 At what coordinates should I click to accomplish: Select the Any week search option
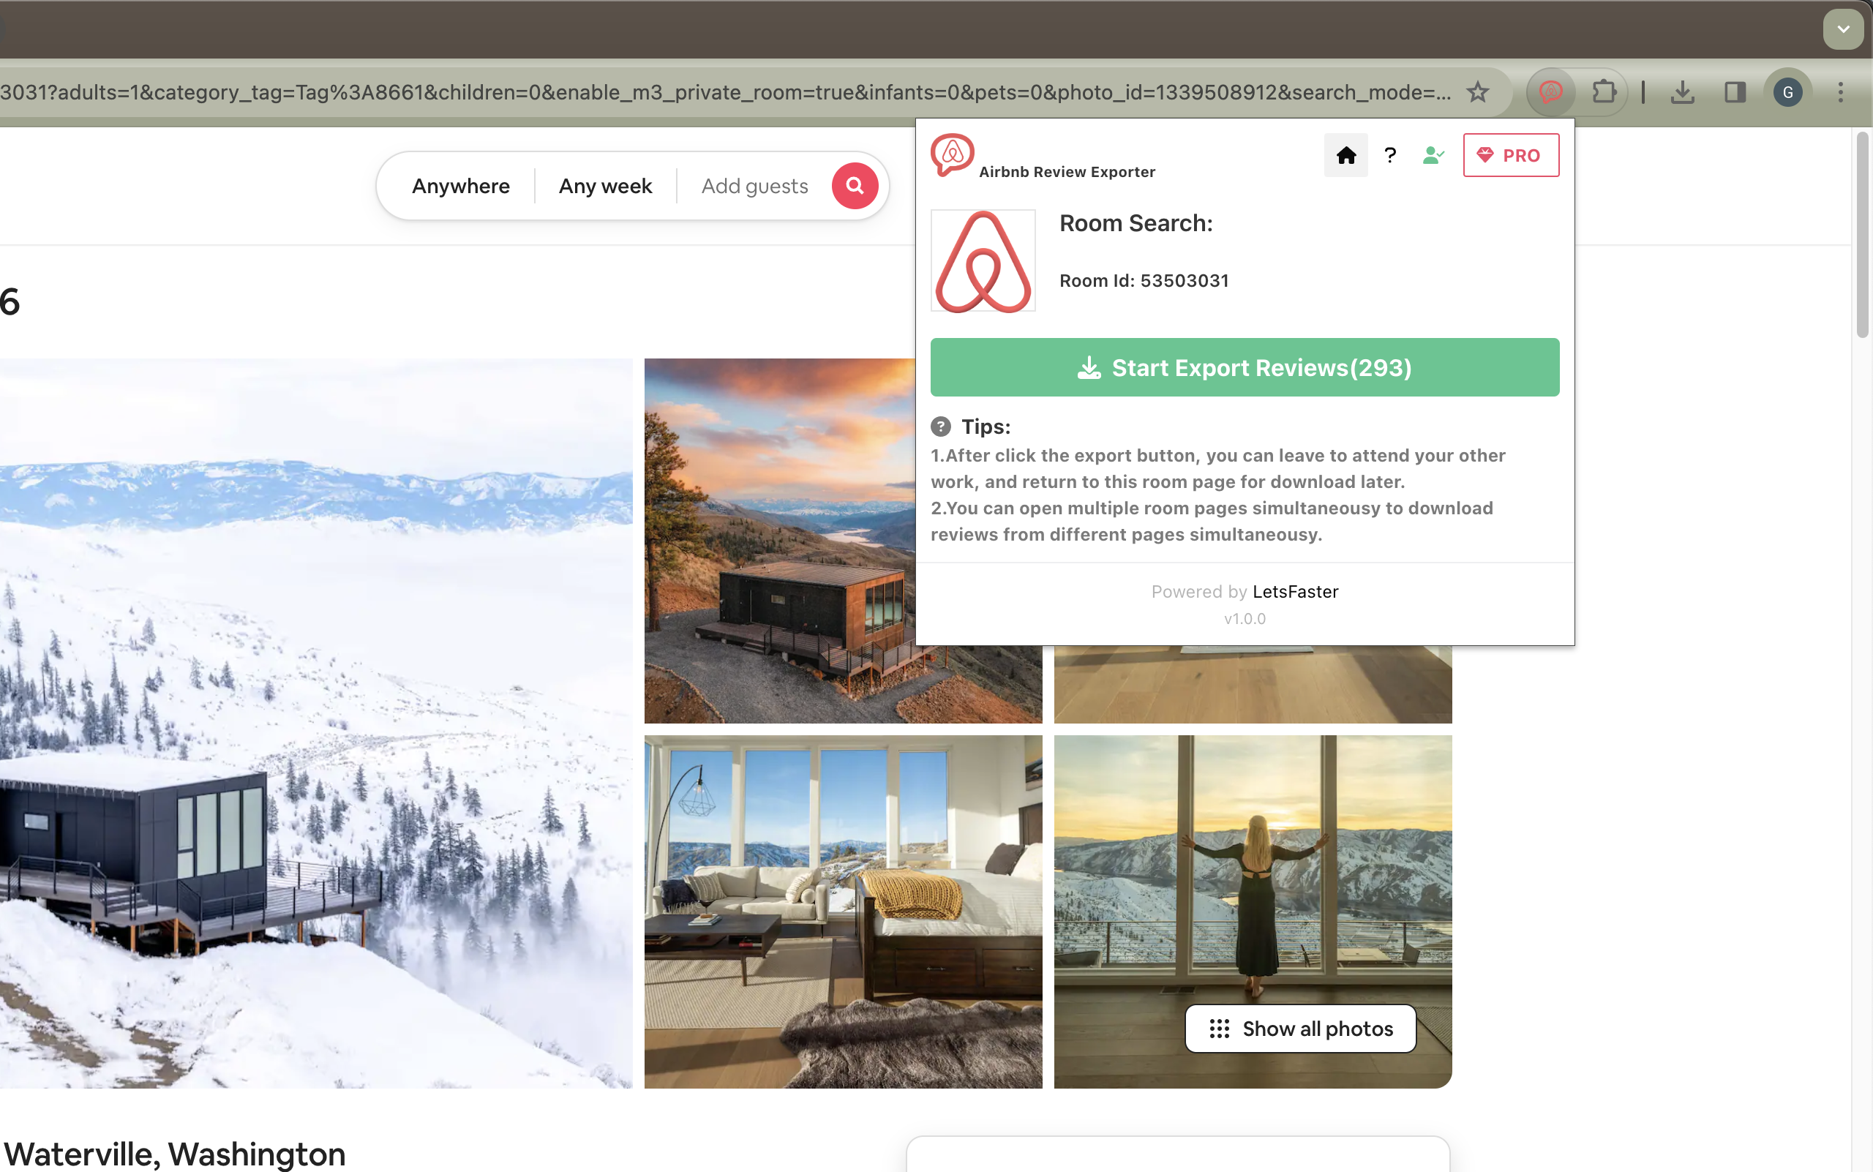pos(606,186)
